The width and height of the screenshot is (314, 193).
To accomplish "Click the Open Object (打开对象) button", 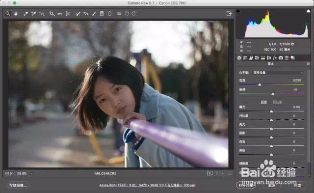I will (246, 185).
